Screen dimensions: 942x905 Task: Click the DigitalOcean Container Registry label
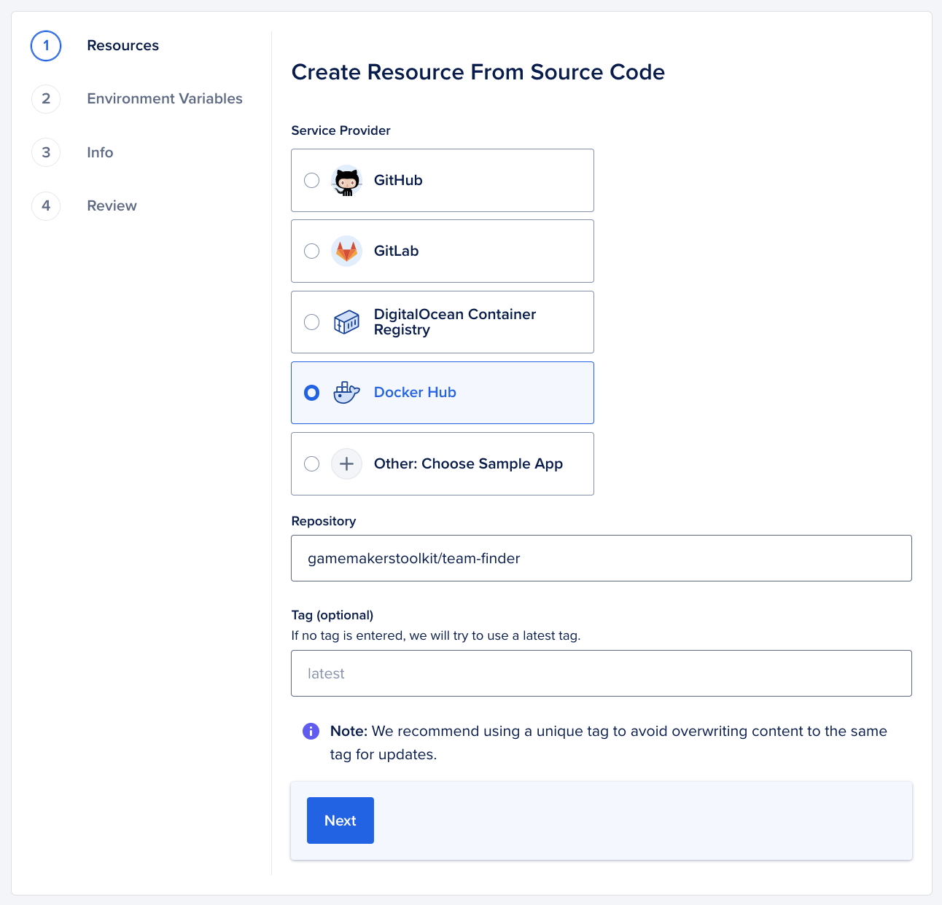click(455, 322)
